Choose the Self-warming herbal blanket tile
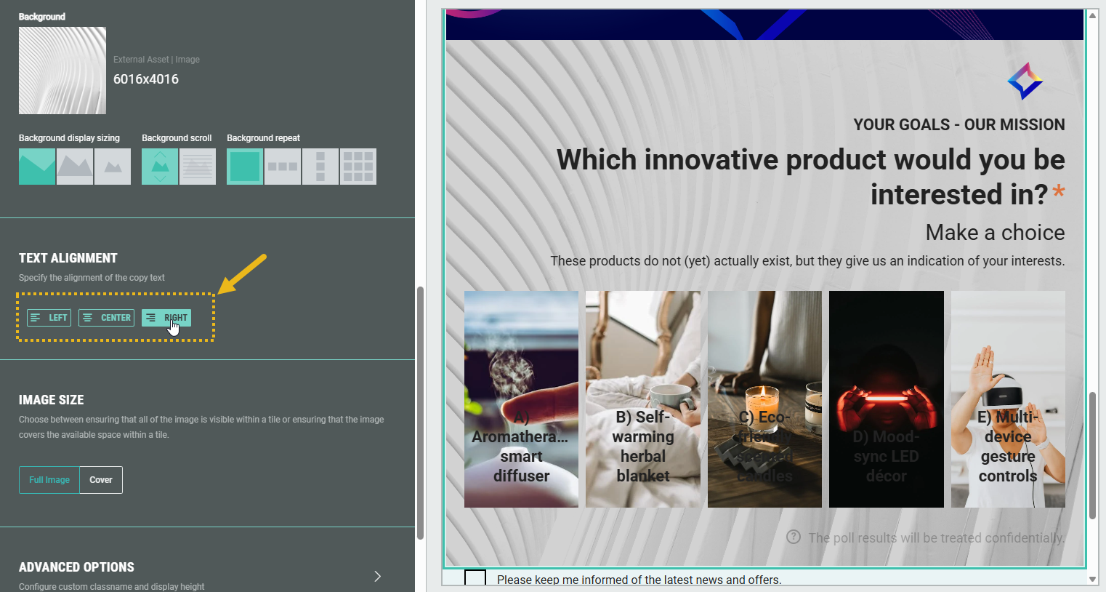Viewport: 1106px width, 592px height. point(643,399)
